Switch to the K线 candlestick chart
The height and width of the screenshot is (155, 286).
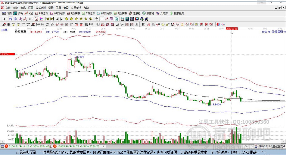tap(29, 13)
